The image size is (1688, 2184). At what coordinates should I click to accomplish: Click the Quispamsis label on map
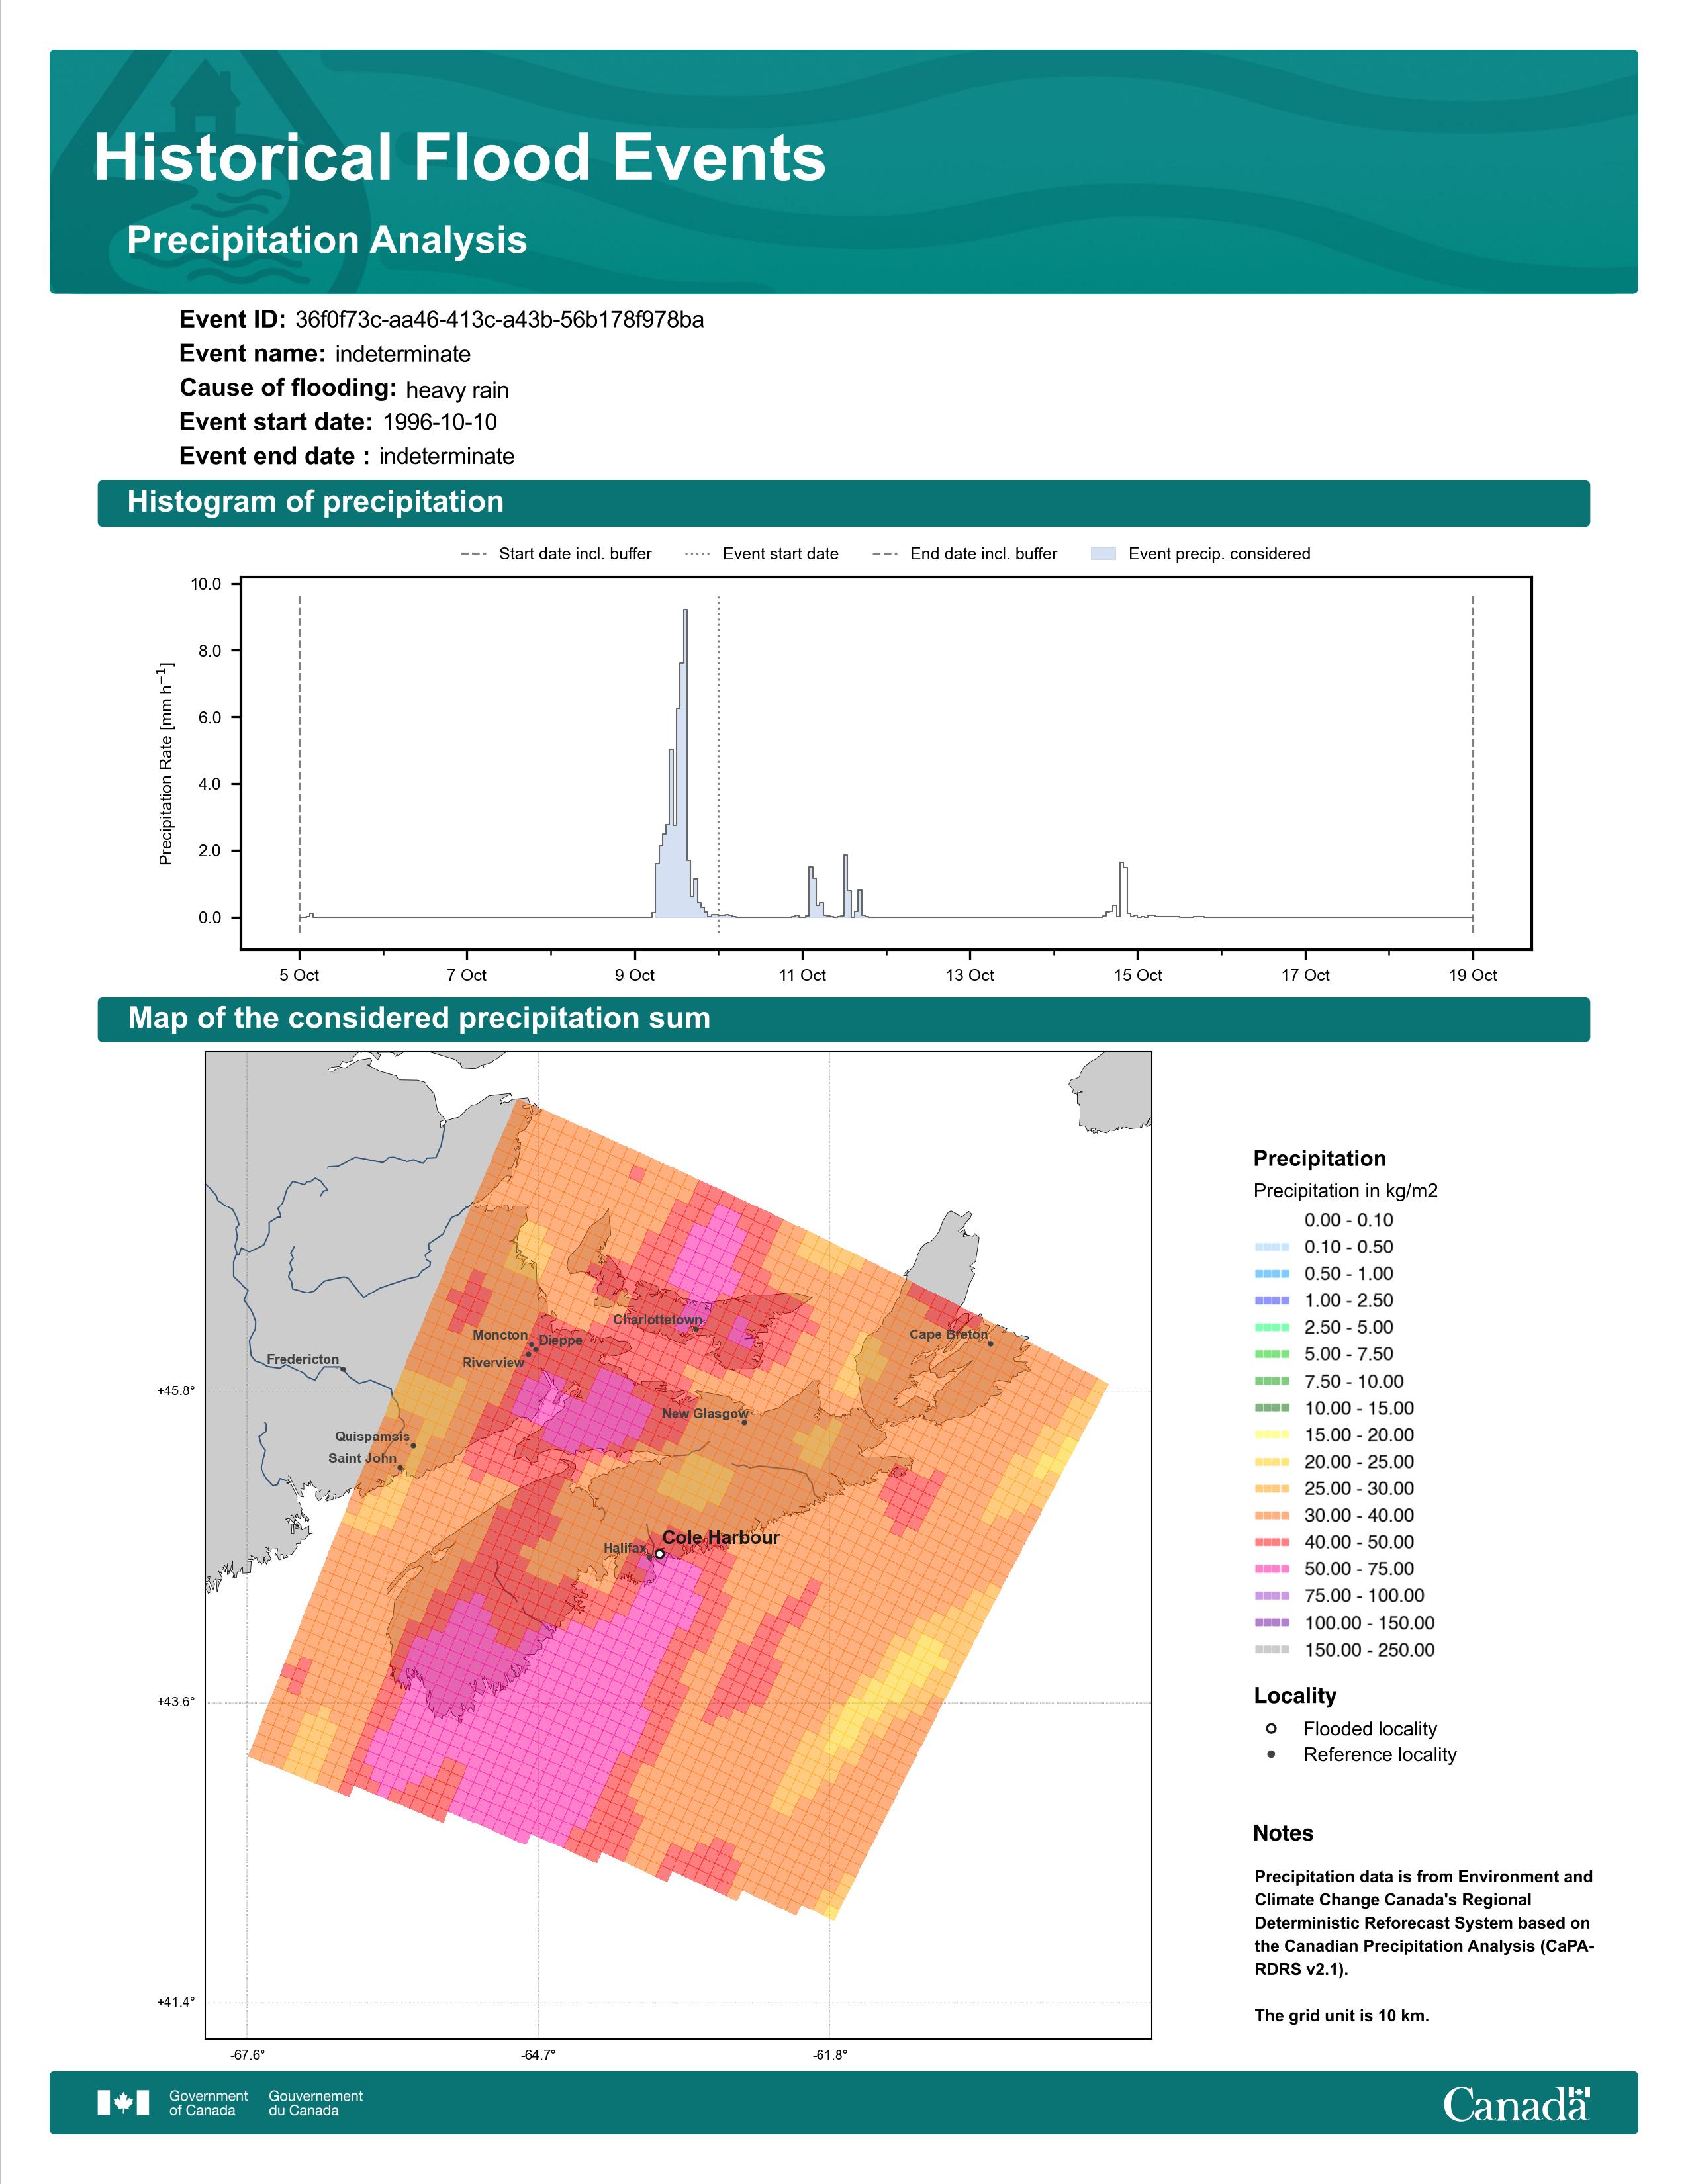pos(372,1436)
